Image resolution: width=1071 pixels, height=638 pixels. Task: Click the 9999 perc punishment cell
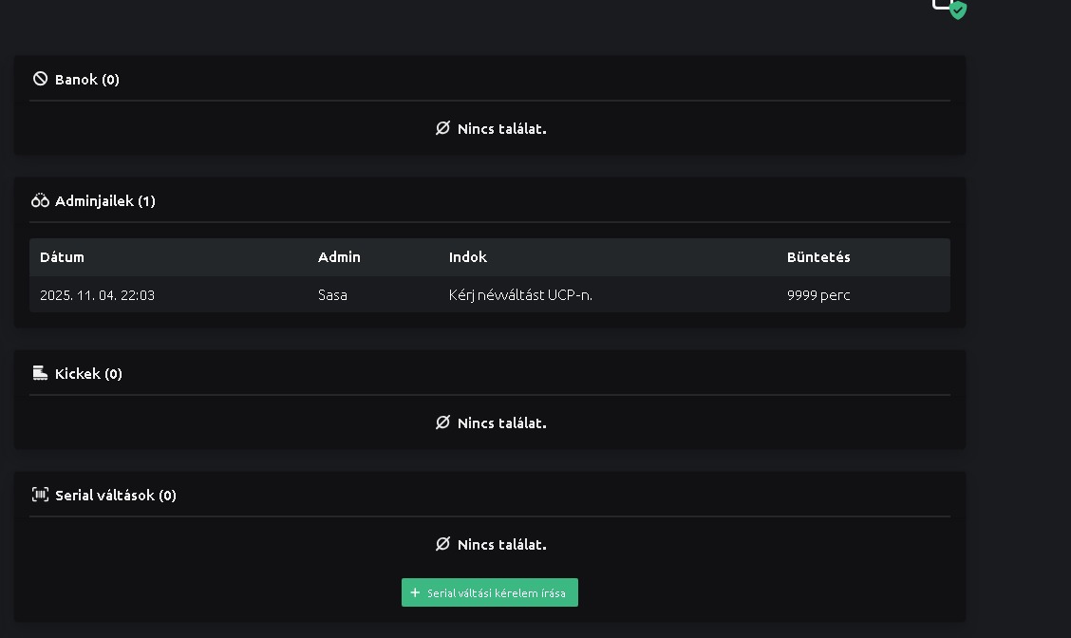[818, 295]
